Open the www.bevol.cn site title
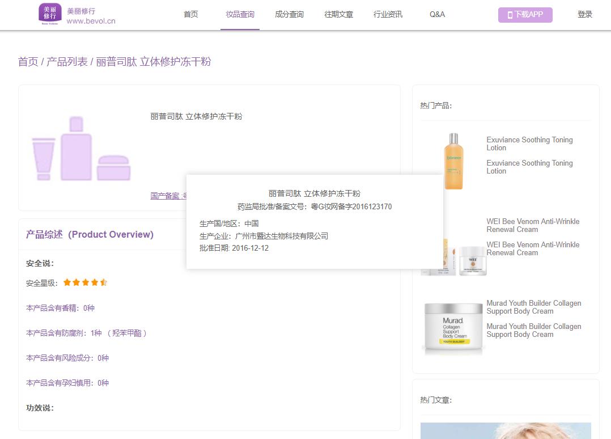The height and width of the screenshot is (439, 611). click(x=91, y=21)
